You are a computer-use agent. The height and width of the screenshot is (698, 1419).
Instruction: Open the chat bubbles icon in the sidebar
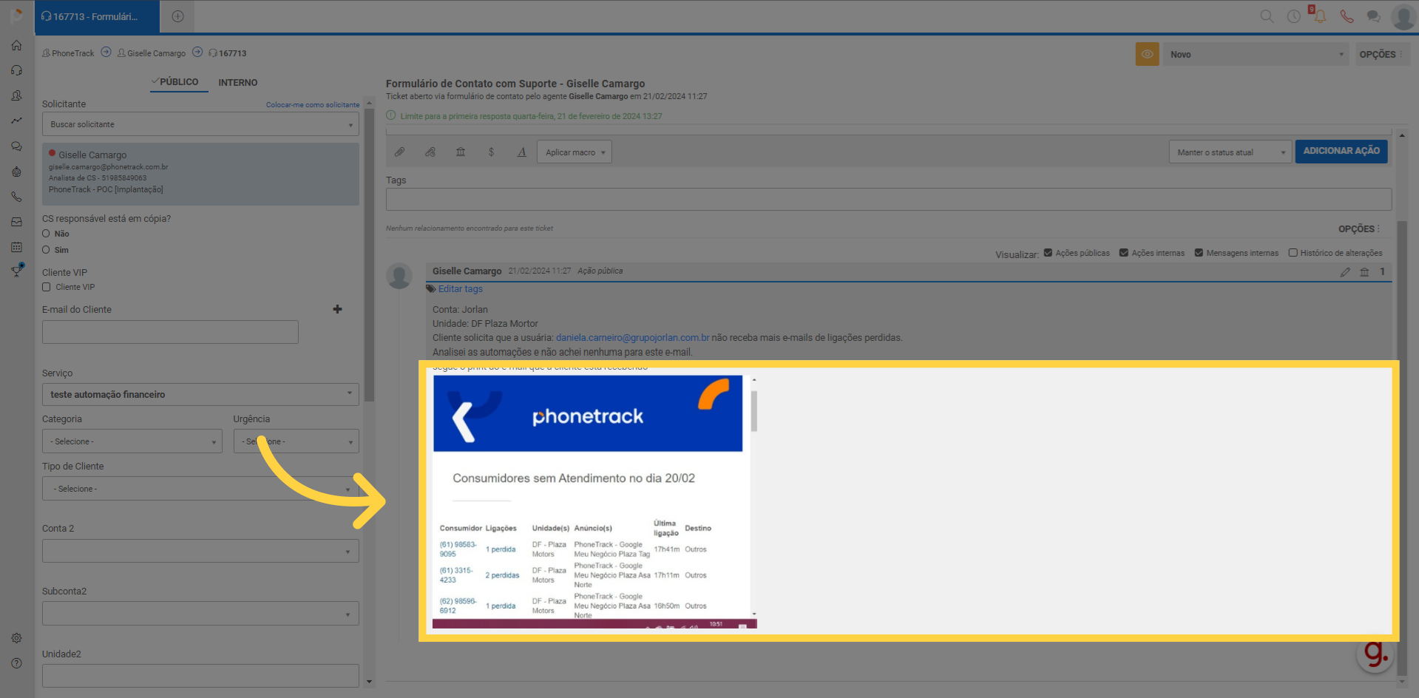(16, 146)
